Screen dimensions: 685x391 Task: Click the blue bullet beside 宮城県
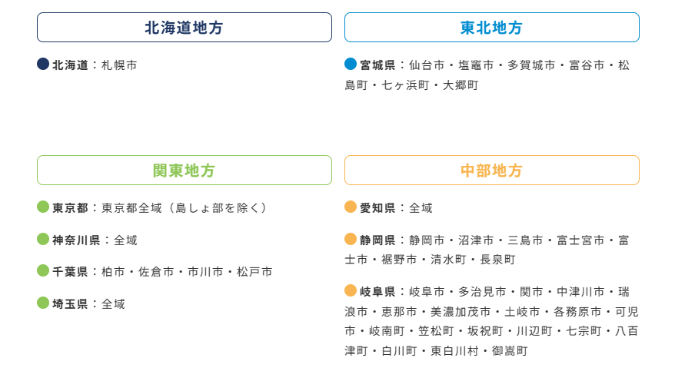[x=351, y=64]
